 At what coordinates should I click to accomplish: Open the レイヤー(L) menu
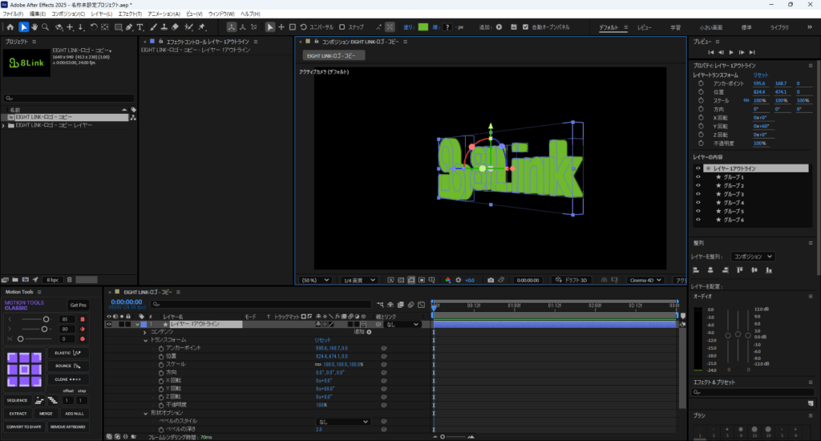point(102,14)
